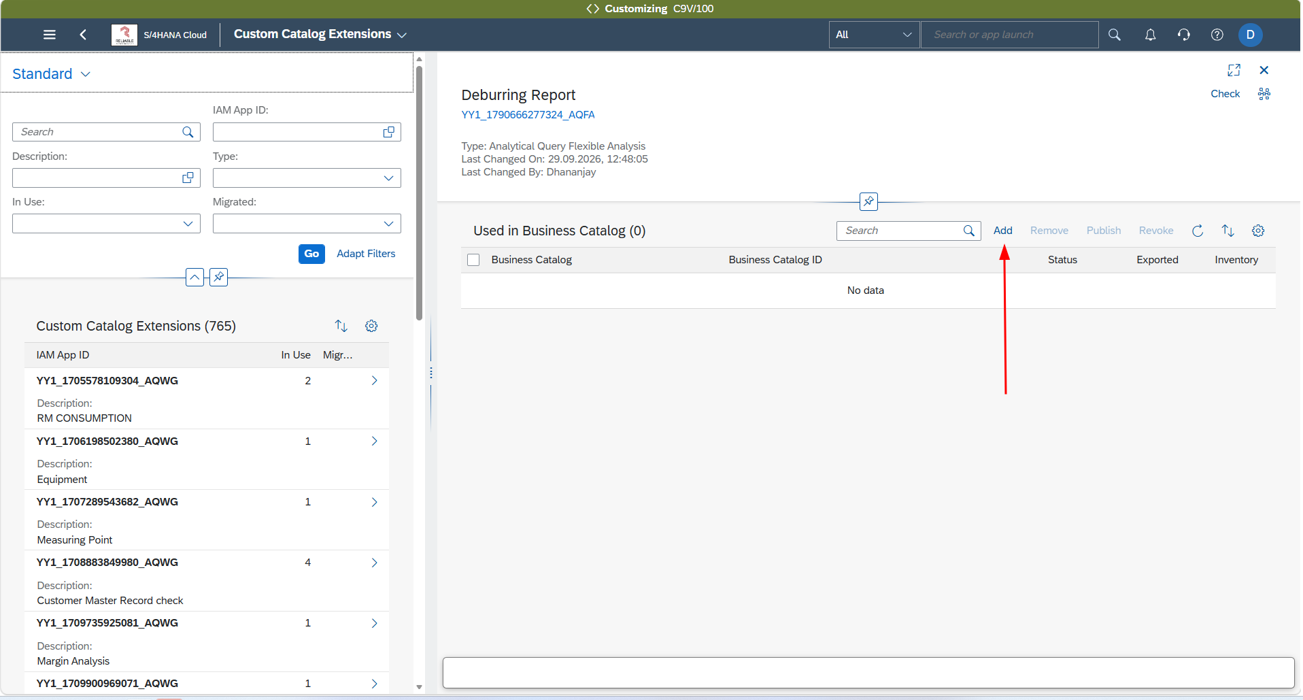
Task: Open value help for Description field
Action: click(x=188, y=178)
